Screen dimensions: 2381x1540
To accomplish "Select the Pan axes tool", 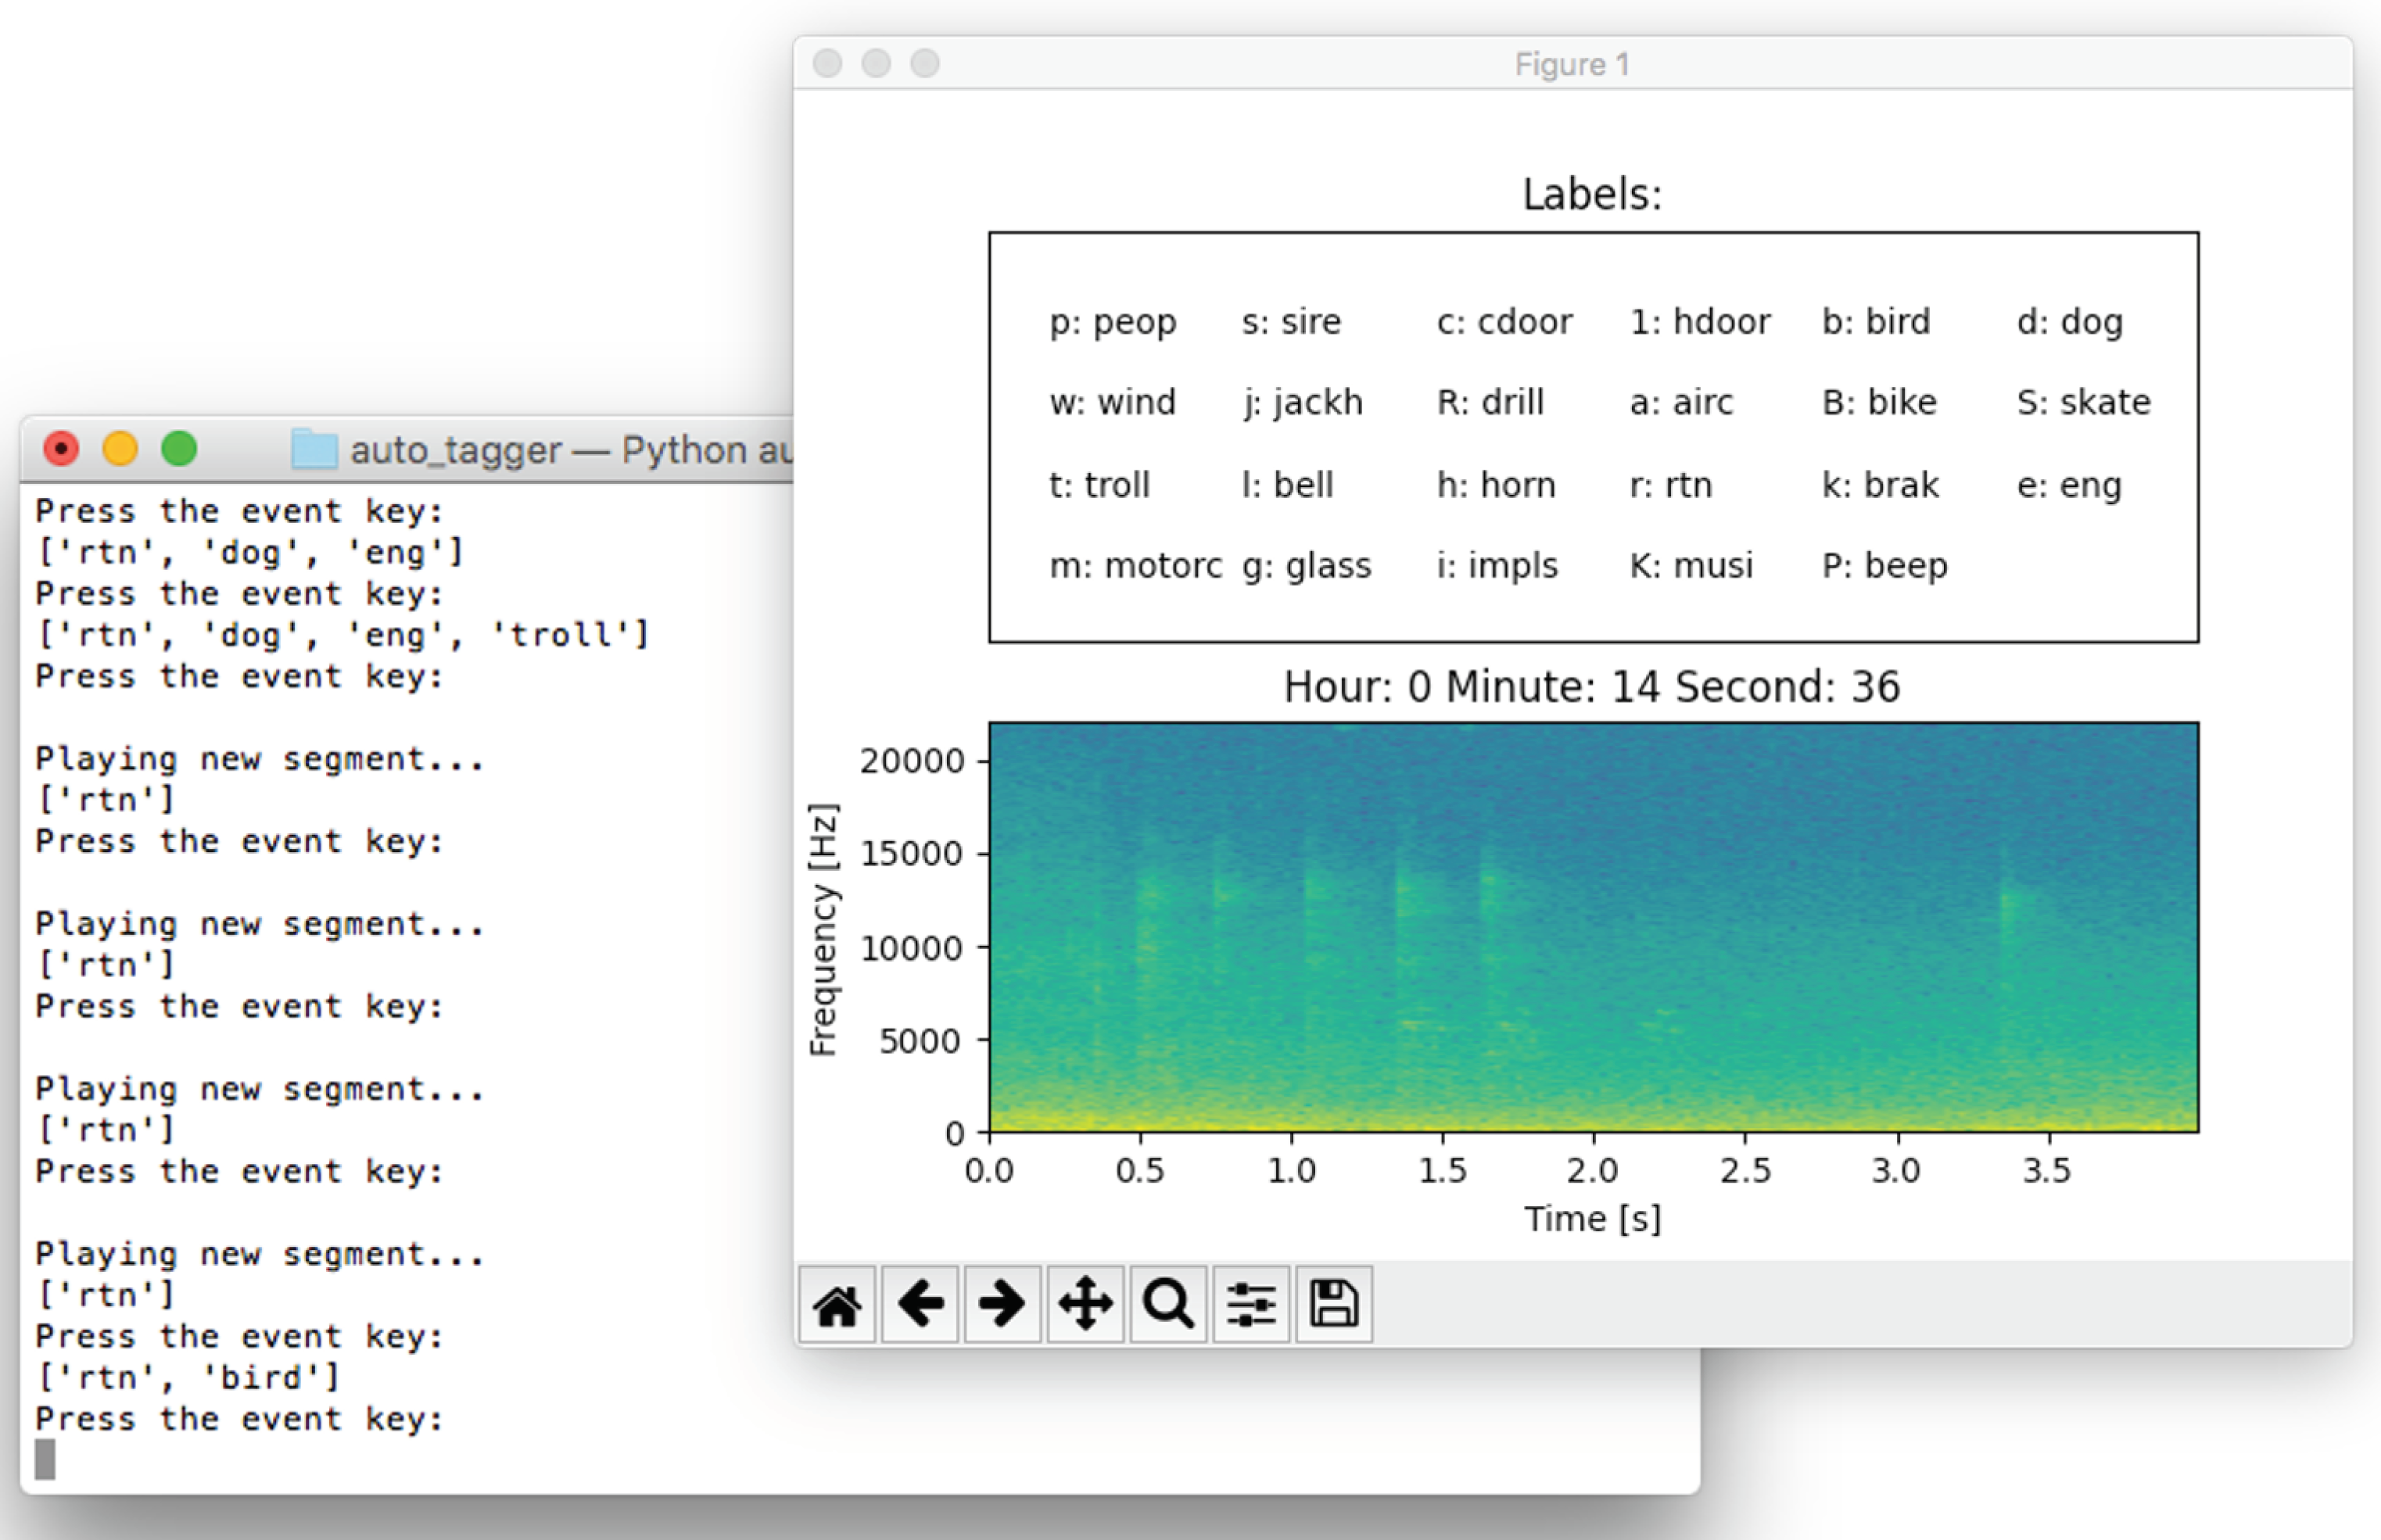I will pyautogui.click(x=1085, y=1305).
